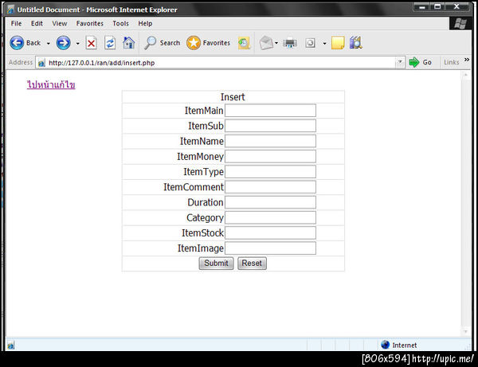The image size is (478, 367).
Task: Open the Back history dropdown arrow
Action: (48, 44)
